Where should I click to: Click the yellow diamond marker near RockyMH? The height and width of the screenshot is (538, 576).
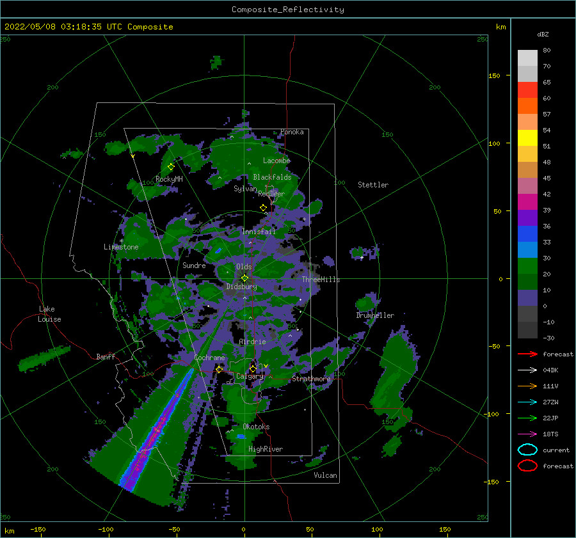coord(171,167)
